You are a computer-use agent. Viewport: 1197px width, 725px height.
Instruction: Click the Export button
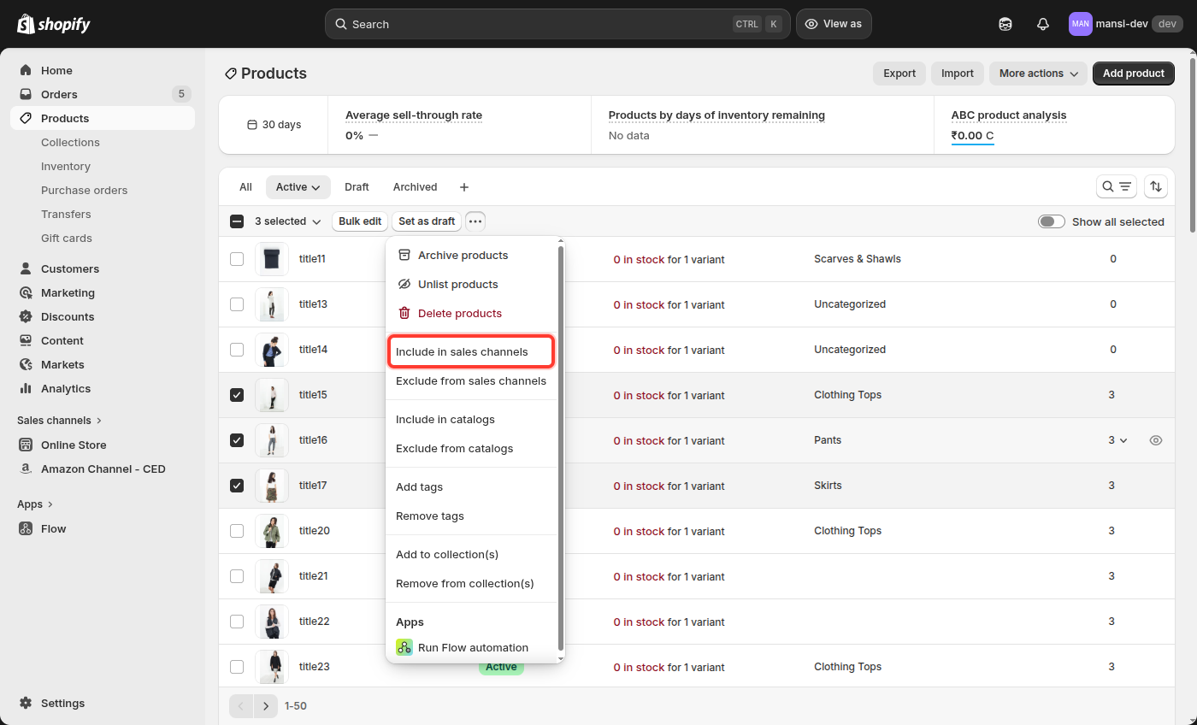tap(899, 74)
